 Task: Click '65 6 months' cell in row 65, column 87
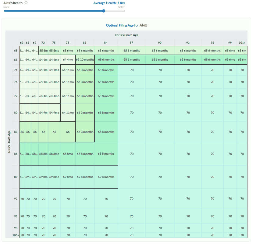tap(132, 51)
